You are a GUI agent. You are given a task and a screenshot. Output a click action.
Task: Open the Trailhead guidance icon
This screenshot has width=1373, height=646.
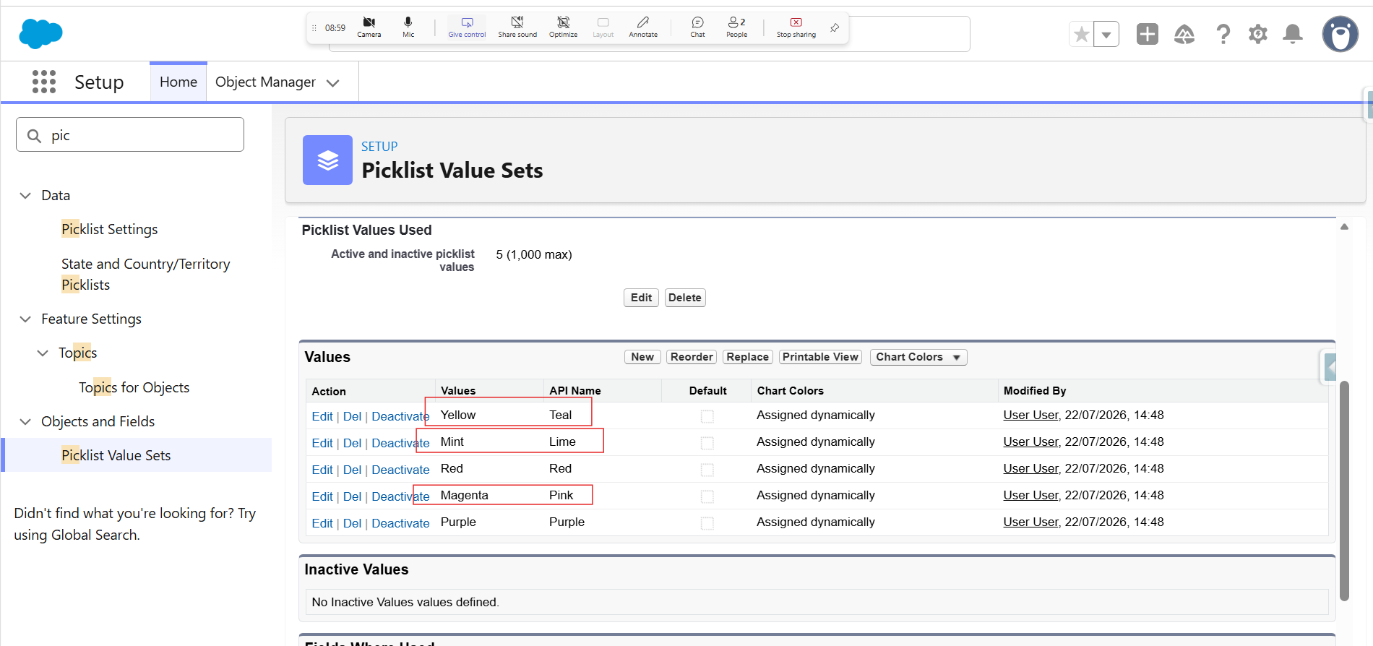pyautogui.click(x=1184, y=34)
